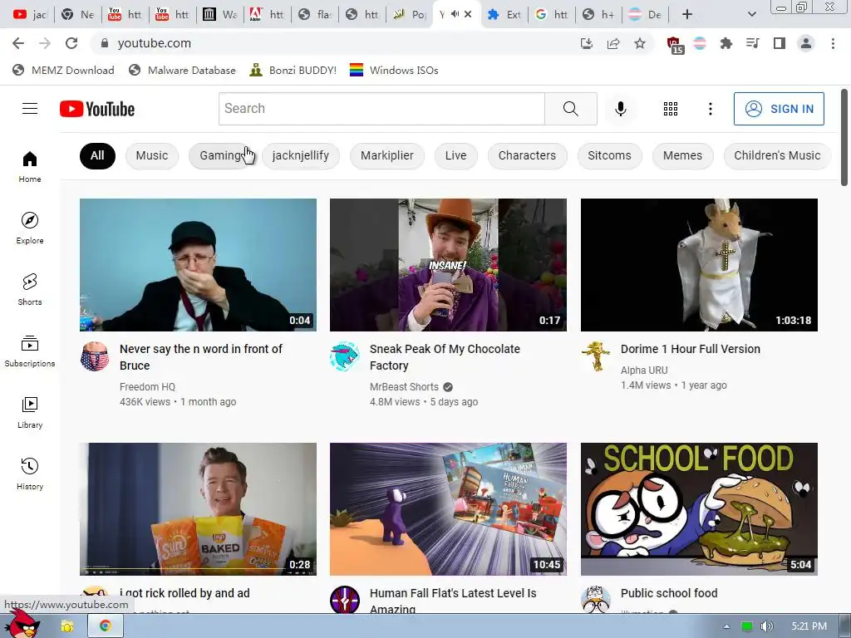Open Shorts in sidebar
The image size is (851, 638).
pyautogui.click(x=30, y=289)
